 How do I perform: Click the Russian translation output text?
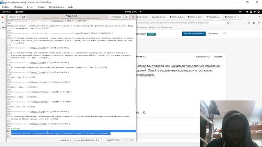(178, 71)
